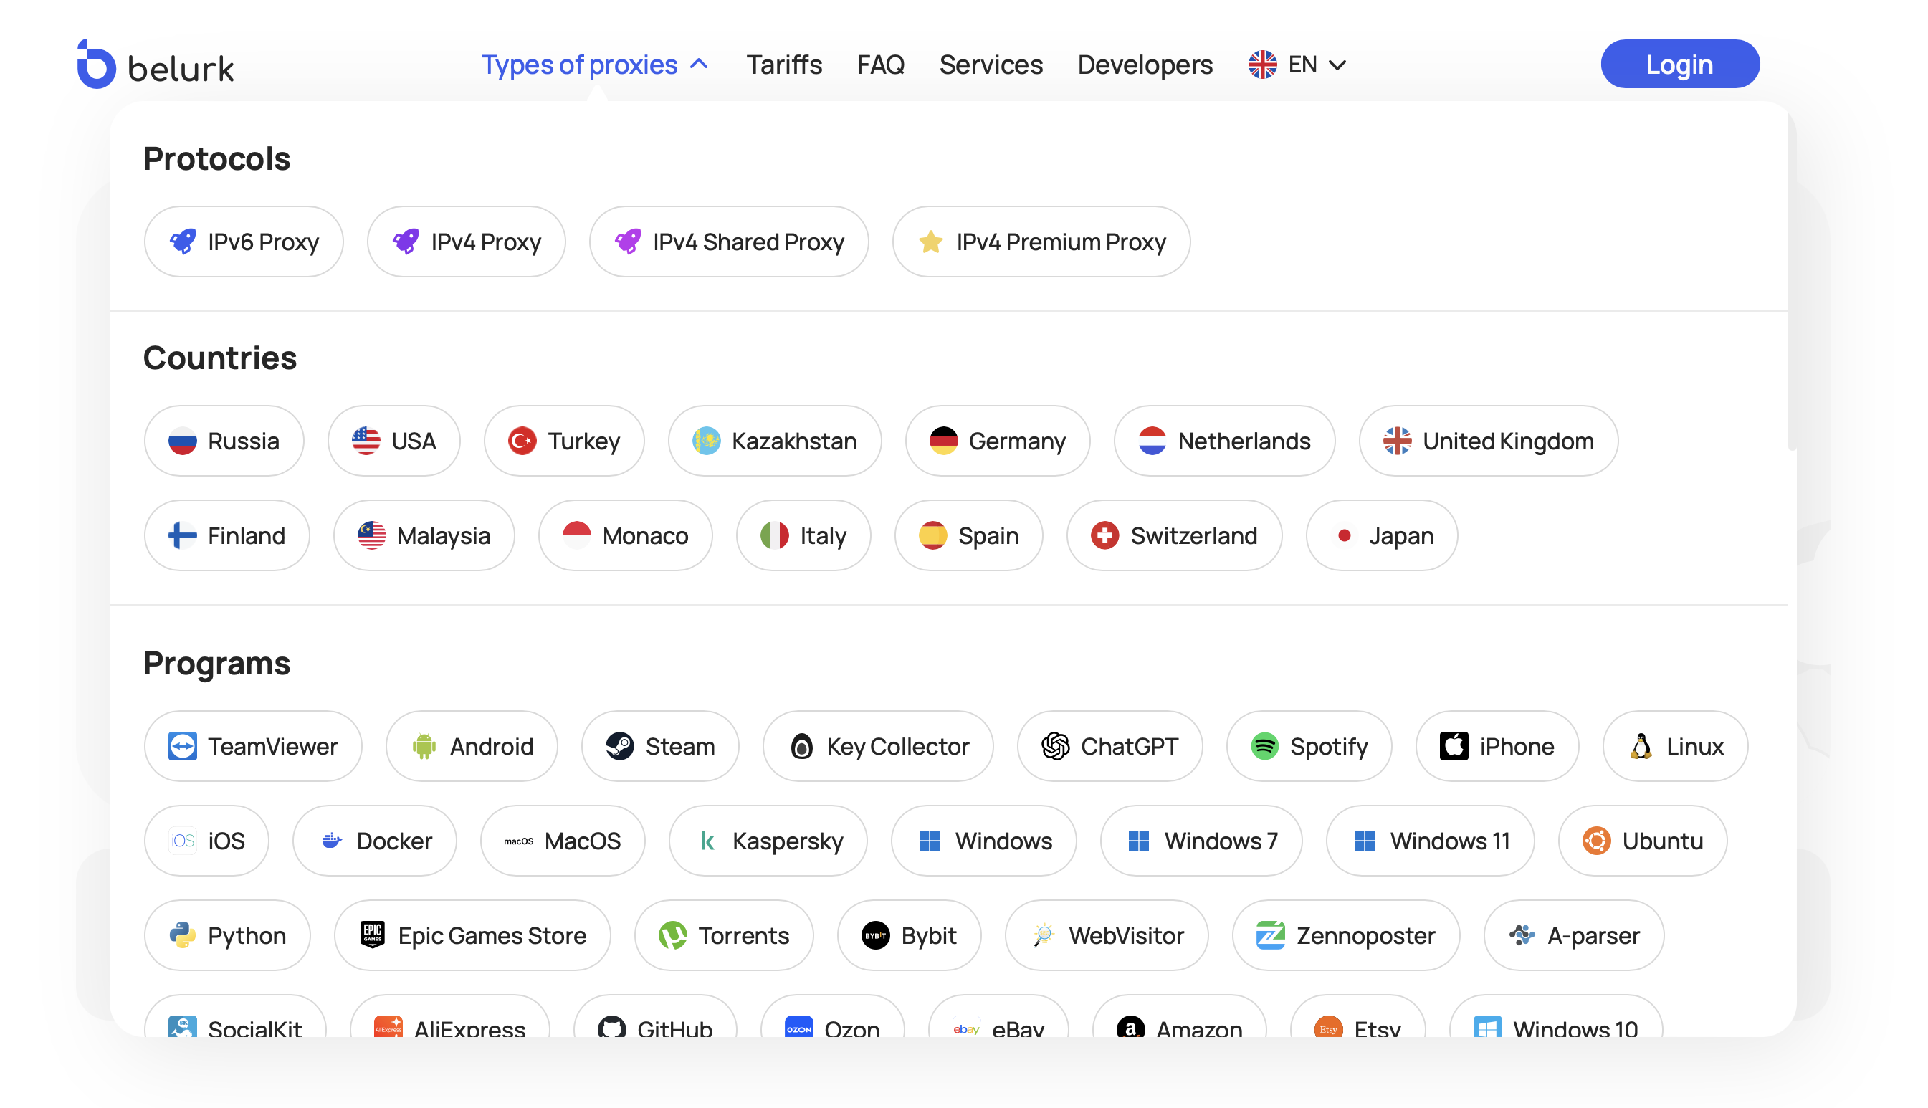Click the Docker whale icon
This screenshot has width=1928, height=1108.
click(x=332, y=841)
